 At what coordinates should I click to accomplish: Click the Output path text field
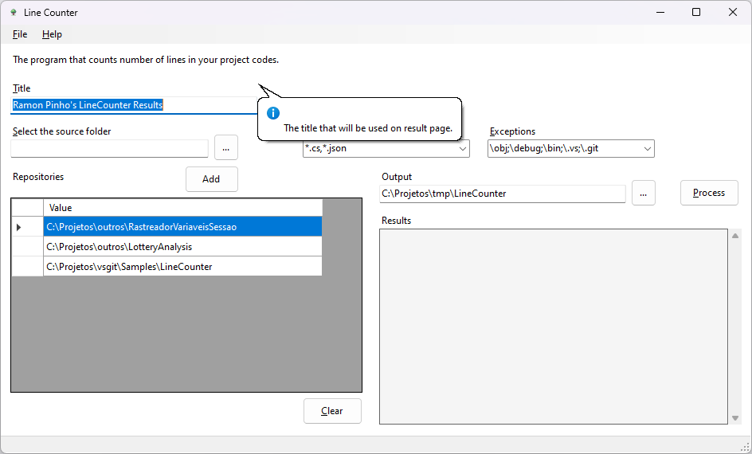coord(502,194)
